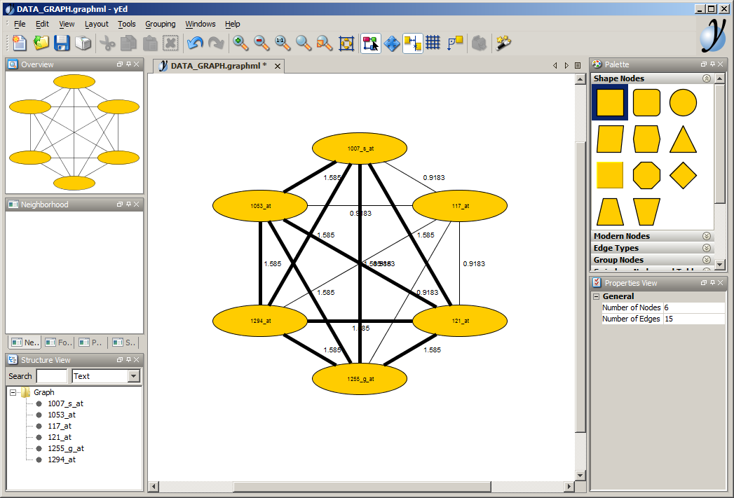Open properties with the magic wand icon
Screen dimensions: 734x498
click(x=503, y=43)
